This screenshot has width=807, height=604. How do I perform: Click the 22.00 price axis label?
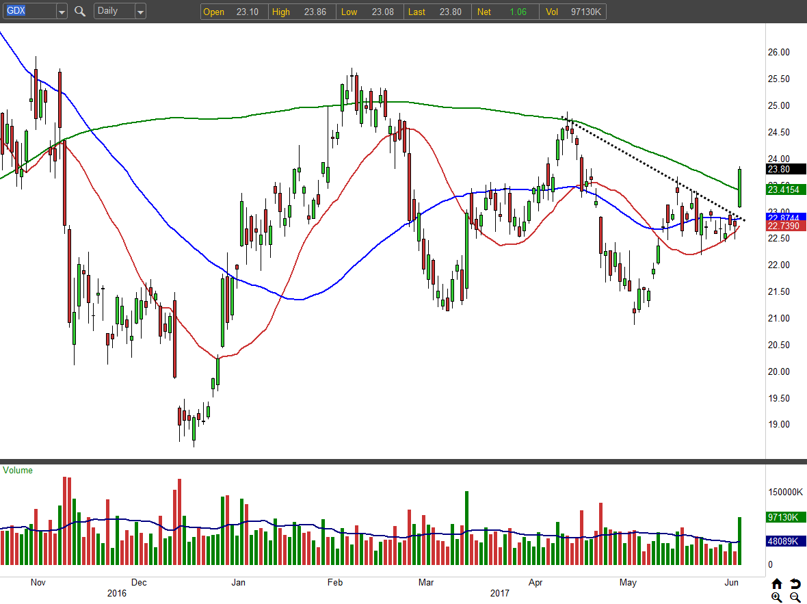779,265
